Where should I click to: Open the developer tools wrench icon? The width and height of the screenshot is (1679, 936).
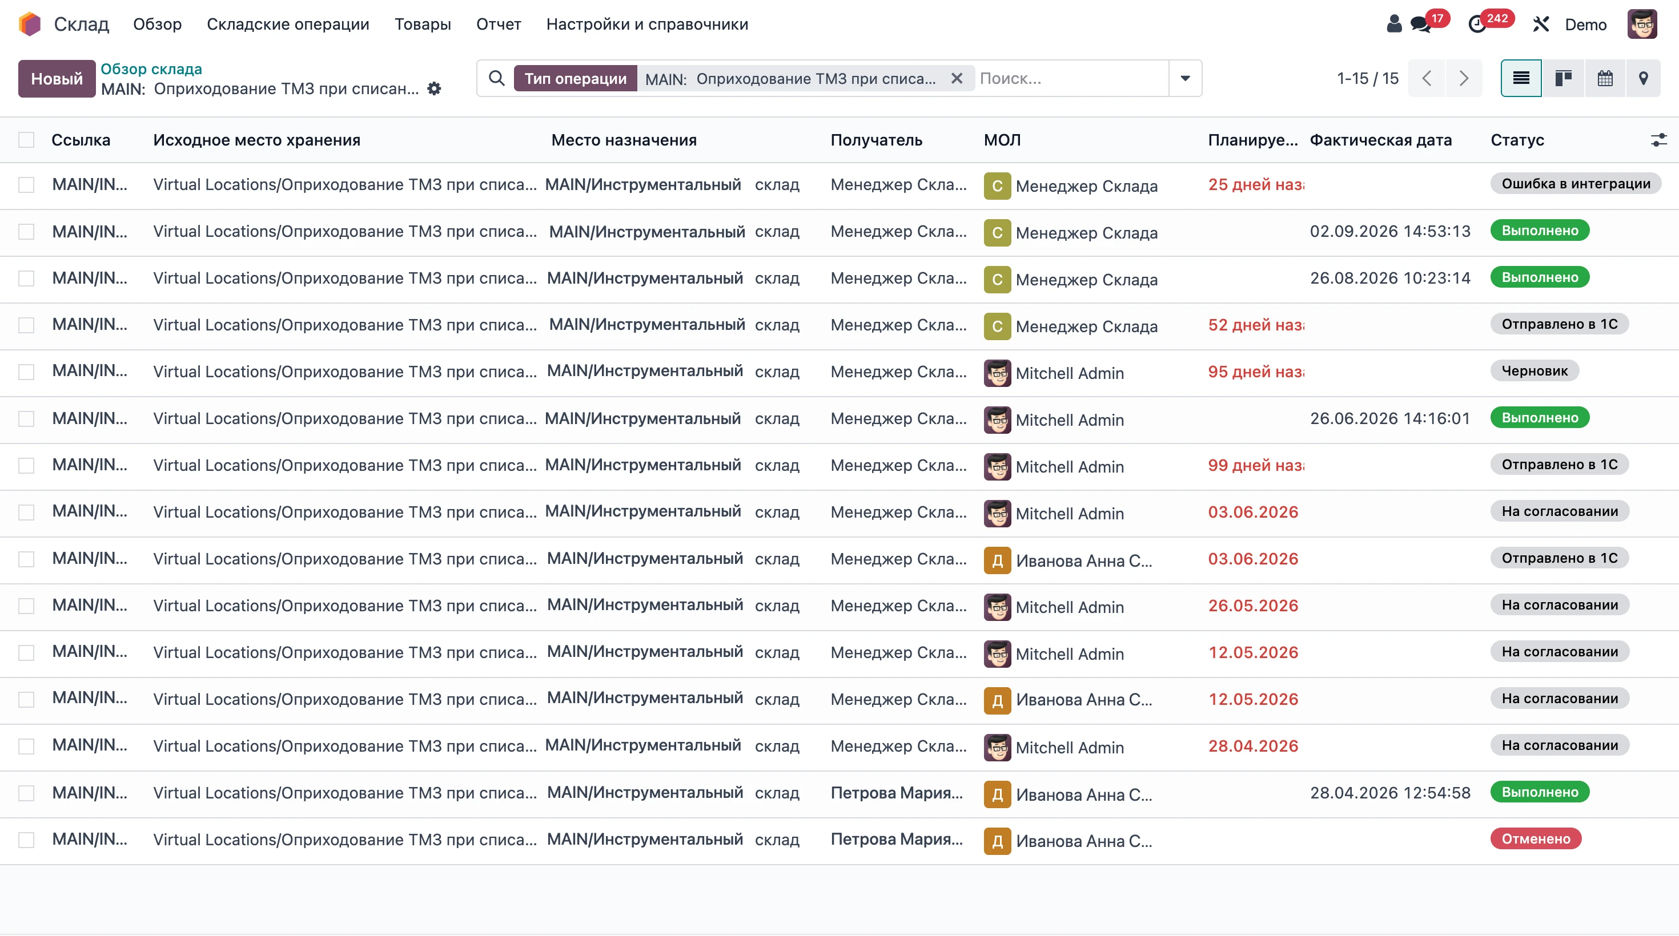point(1541,24)
